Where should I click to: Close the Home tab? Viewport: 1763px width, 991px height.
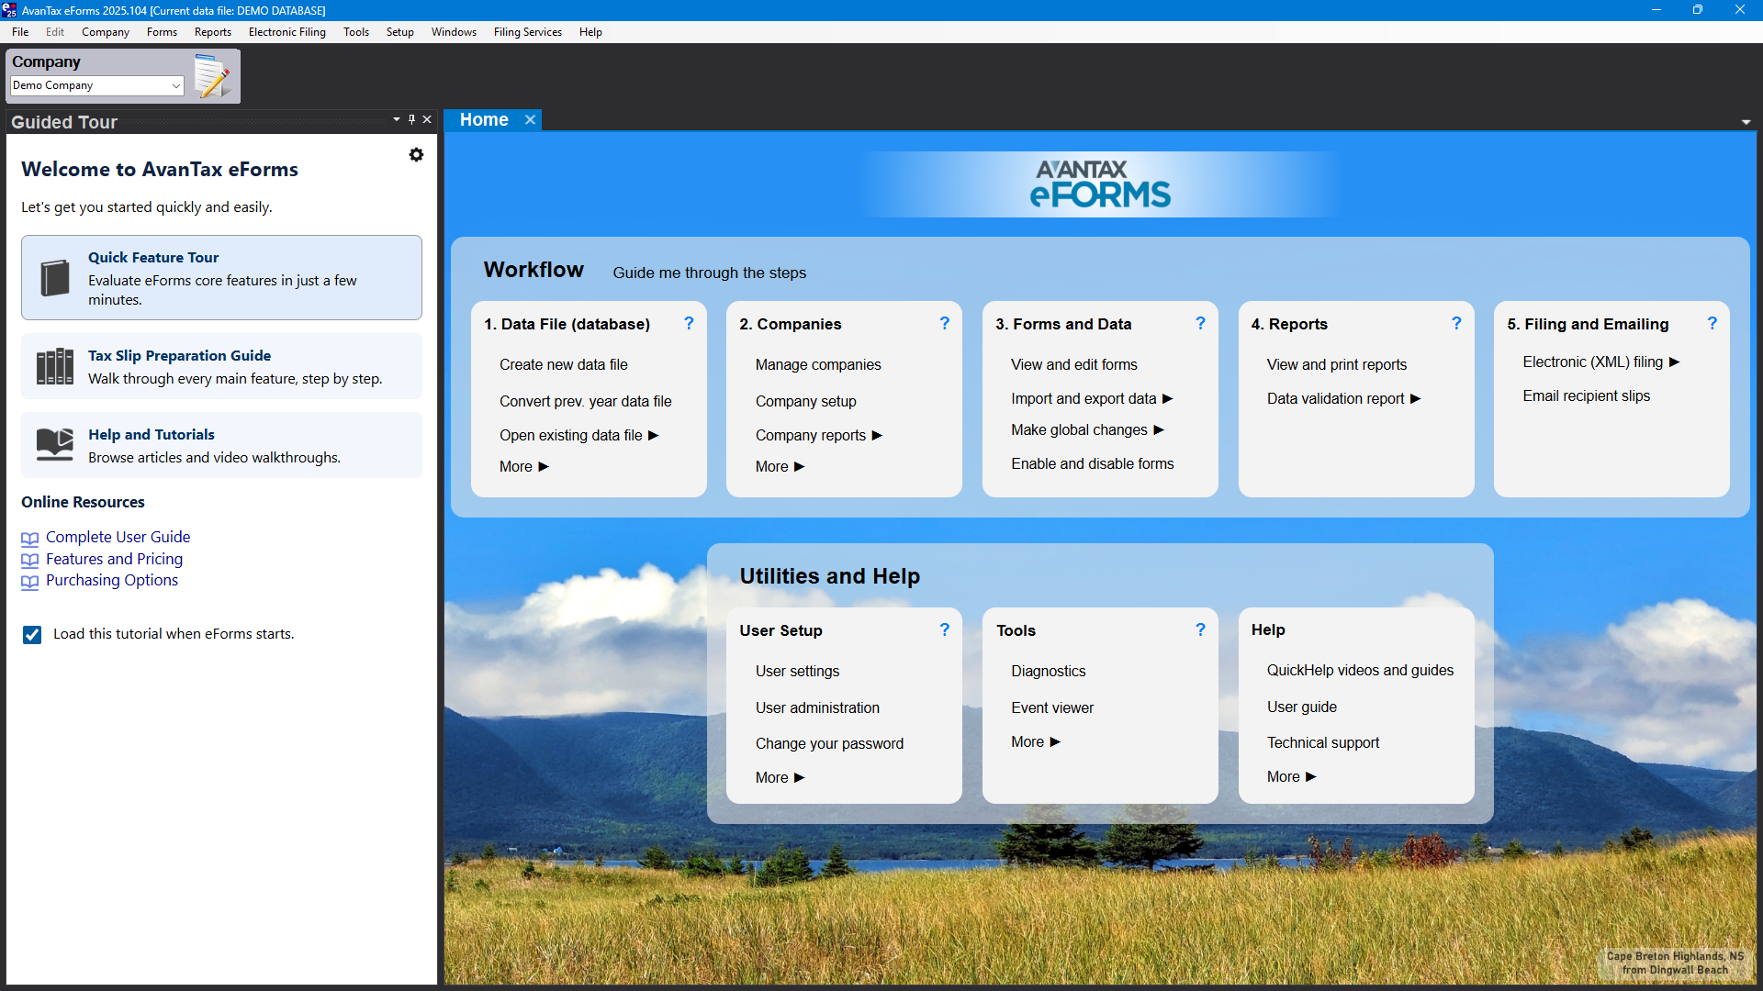click(x=530, y=119)
